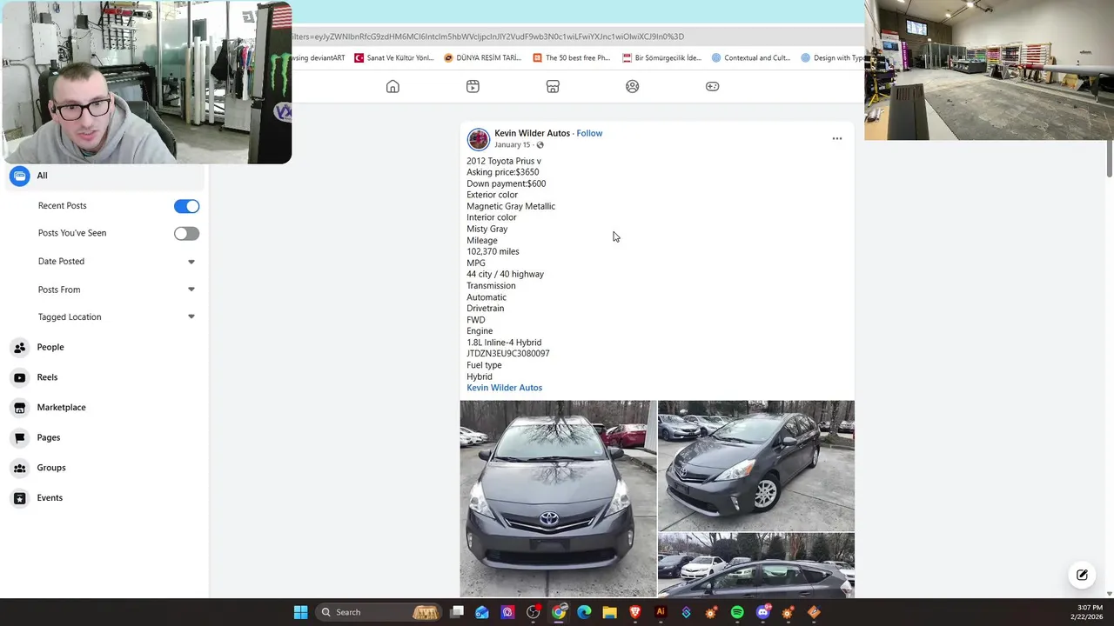
Task: Open the Reels video tab icon
Action: tap(473, 86)
